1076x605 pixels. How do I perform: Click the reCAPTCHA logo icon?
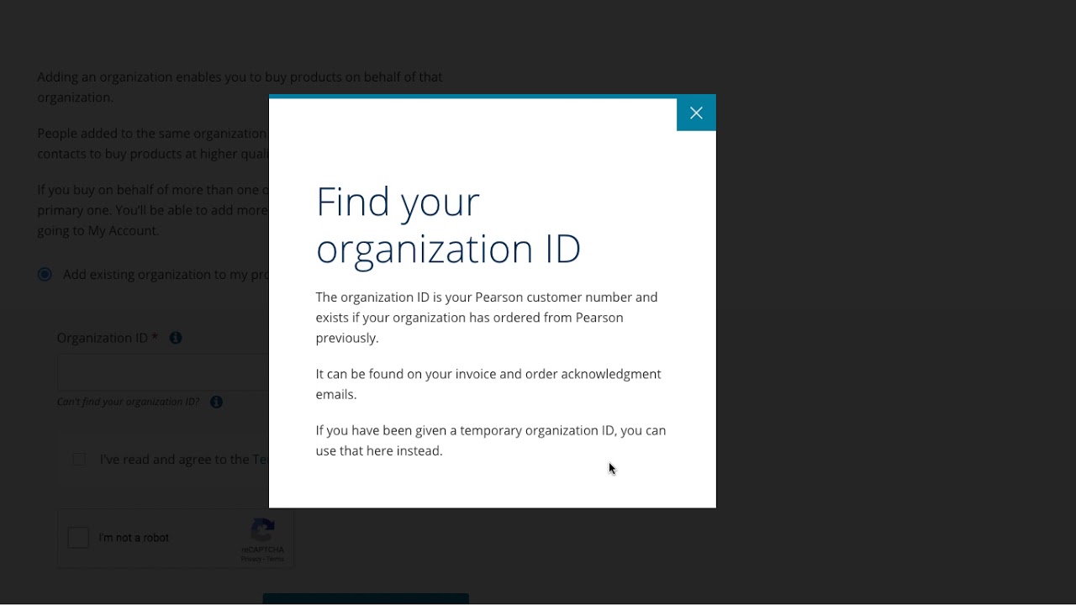[262, 531]
